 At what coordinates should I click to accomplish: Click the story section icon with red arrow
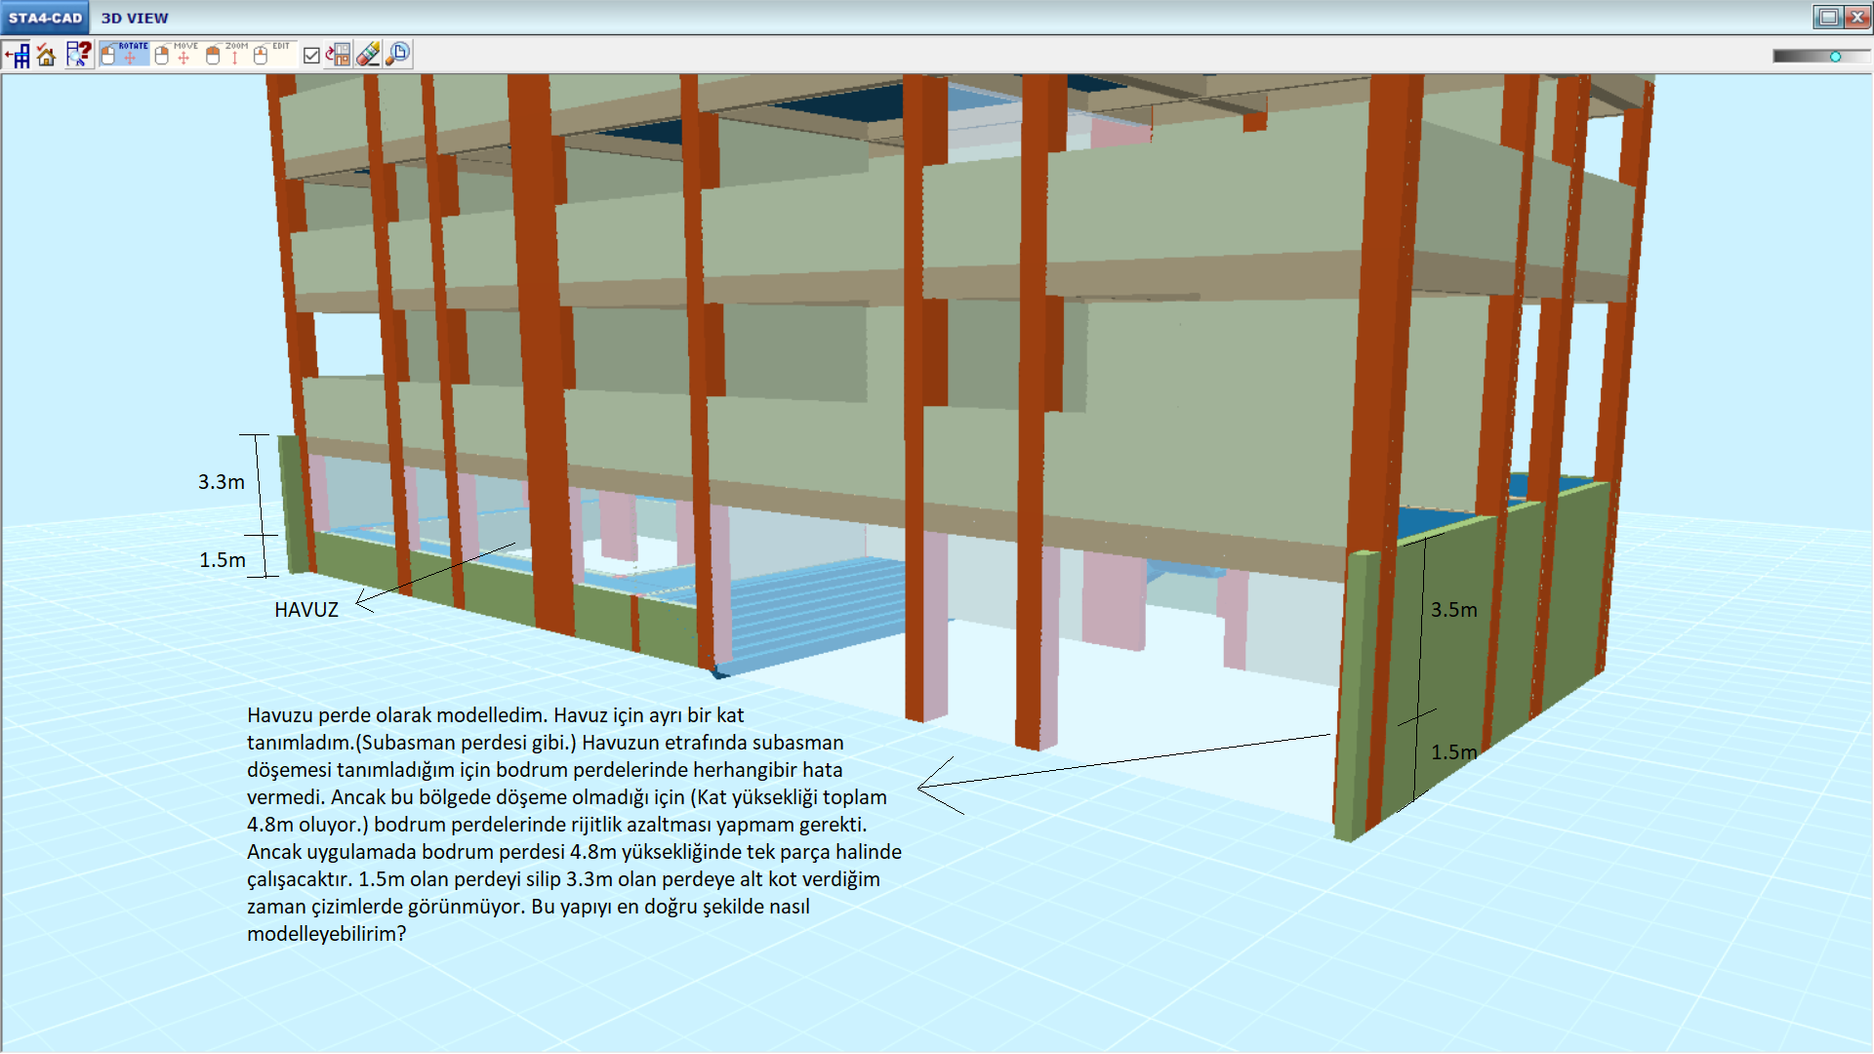tap(17, 55)
